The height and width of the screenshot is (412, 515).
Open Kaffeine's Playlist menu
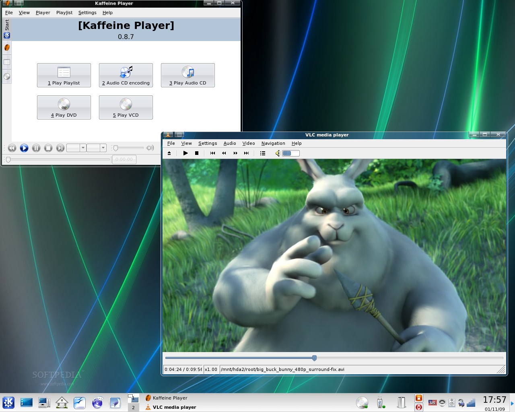64,12
